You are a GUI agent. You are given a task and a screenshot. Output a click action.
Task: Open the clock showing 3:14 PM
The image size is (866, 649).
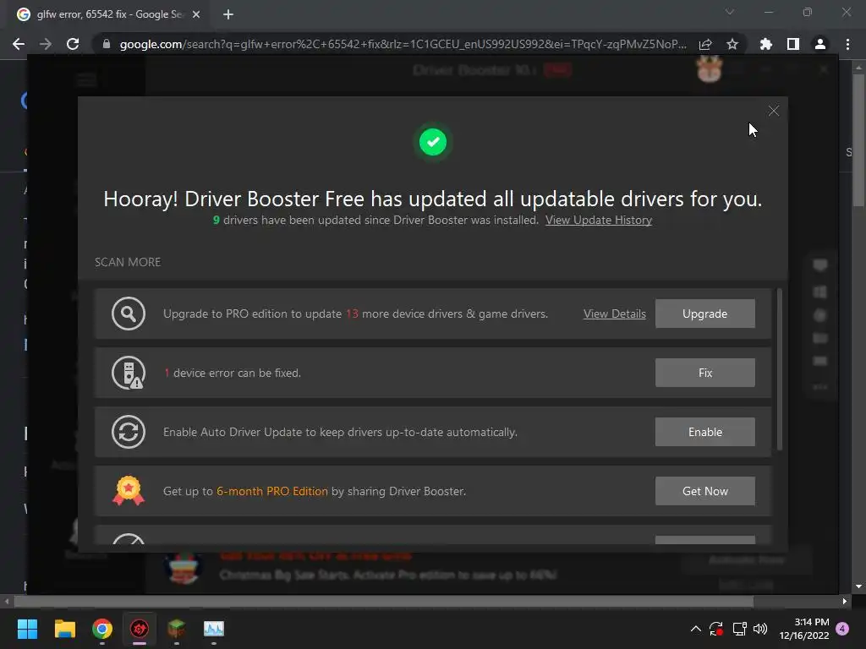click(804, 629)
